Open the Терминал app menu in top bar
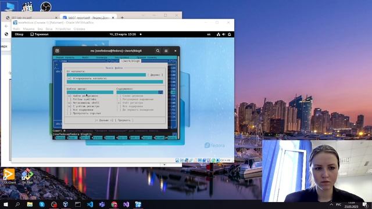Screen dimensions: 372x209 (x=40, y=34)
